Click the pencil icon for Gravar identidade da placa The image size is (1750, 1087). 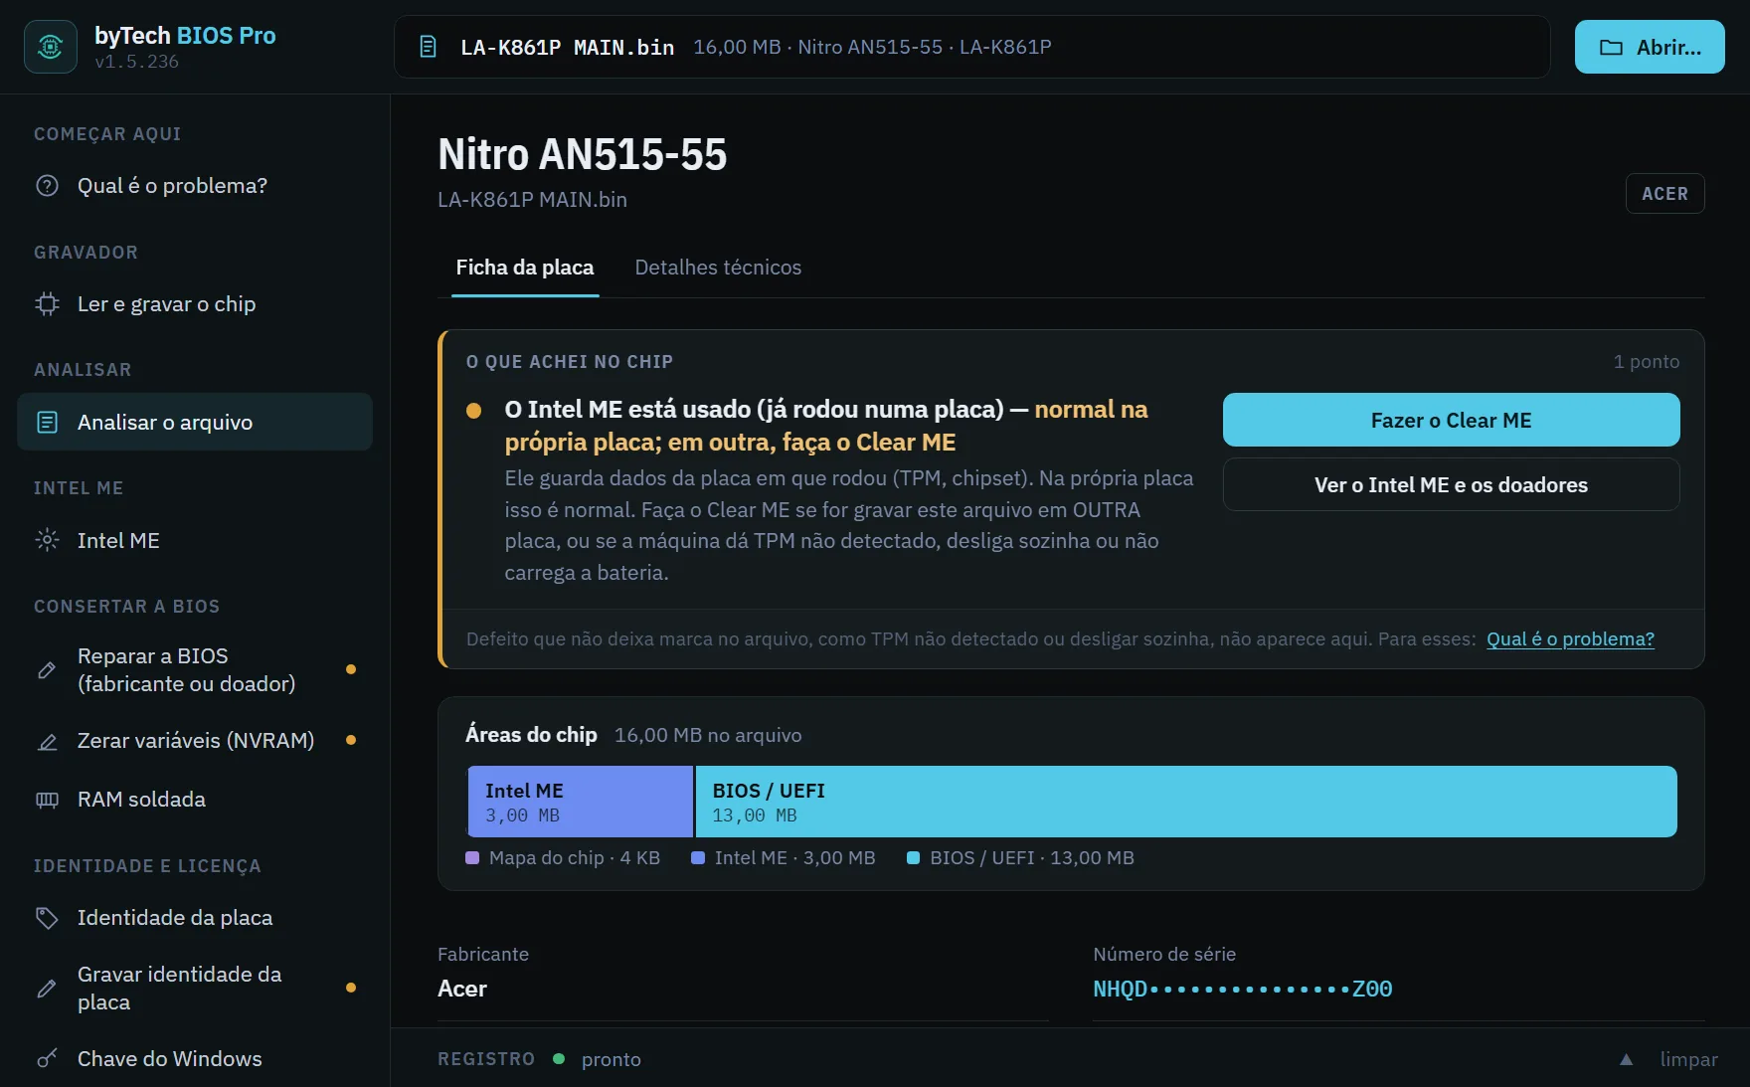pyautogui.click(x=47, y=989)
